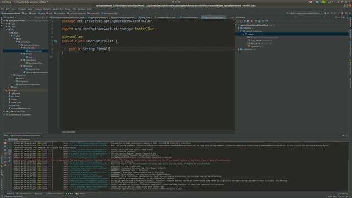Click the Debug icon in main toolbar
This screenshot has height=198, width=352.
coord(328,13)
